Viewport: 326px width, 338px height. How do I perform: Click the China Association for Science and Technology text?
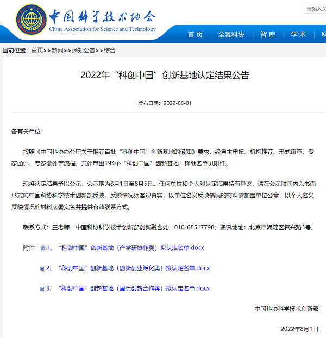(102, 29)
